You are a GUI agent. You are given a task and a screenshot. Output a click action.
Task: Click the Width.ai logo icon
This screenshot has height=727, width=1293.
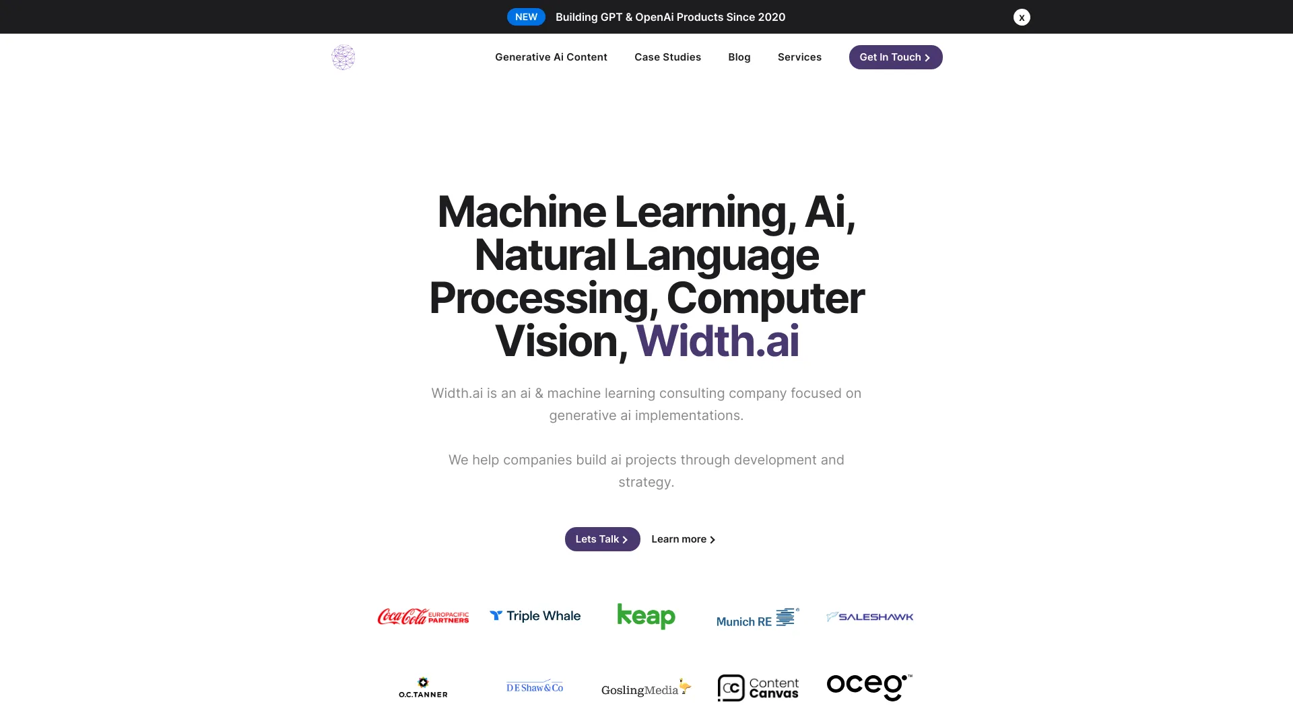click(x=343, y=57)
